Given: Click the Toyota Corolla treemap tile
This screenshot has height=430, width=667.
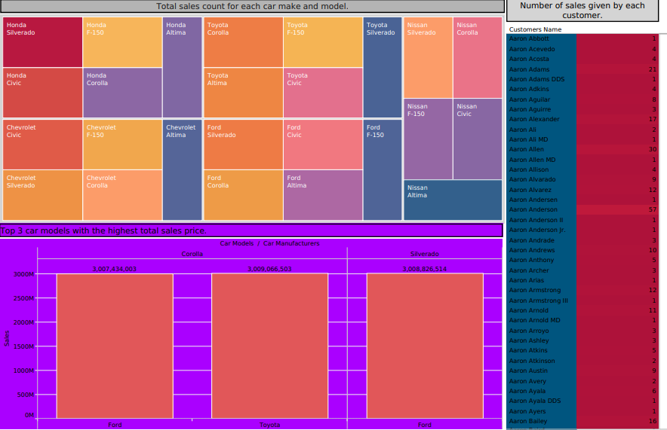Looking at the screenshot, I should point(243,42).
